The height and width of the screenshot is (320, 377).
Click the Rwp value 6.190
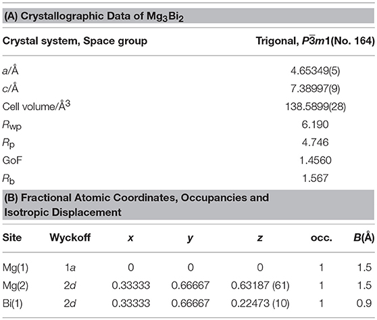[316, 124]
